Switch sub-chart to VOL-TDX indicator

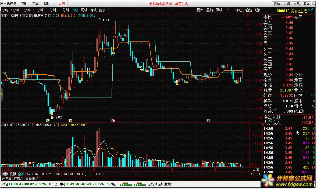coord(55,174)
